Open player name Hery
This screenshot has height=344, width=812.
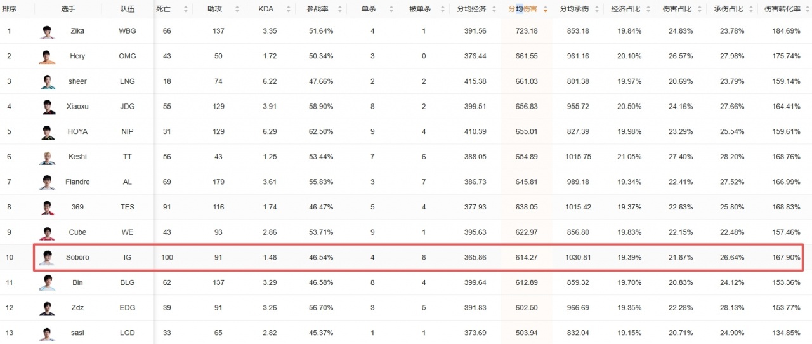click(x=77, y=56)
